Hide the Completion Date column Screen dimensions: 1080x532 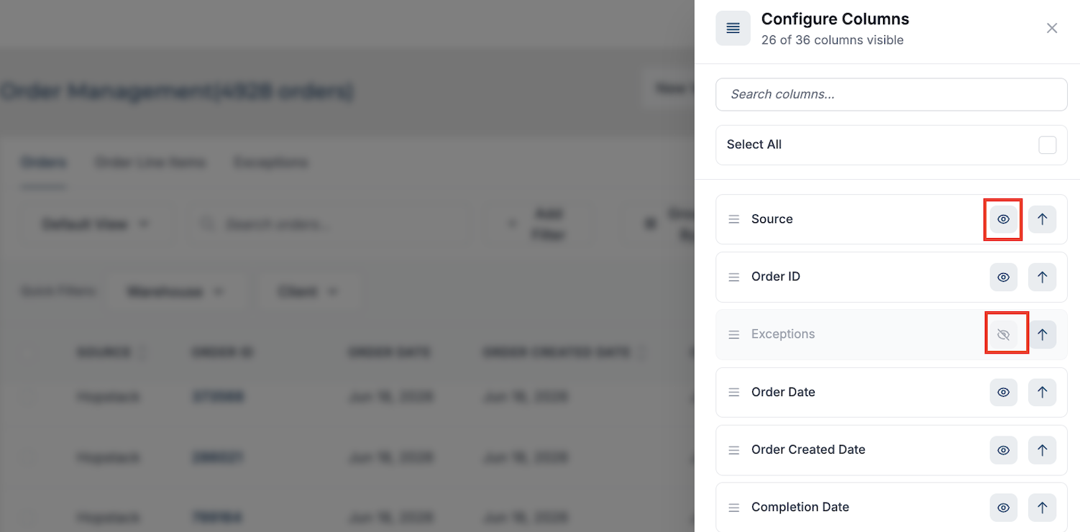[1004, 508]
